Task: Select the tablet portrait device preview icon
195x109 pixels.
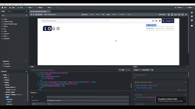Action: coord(172,15)
